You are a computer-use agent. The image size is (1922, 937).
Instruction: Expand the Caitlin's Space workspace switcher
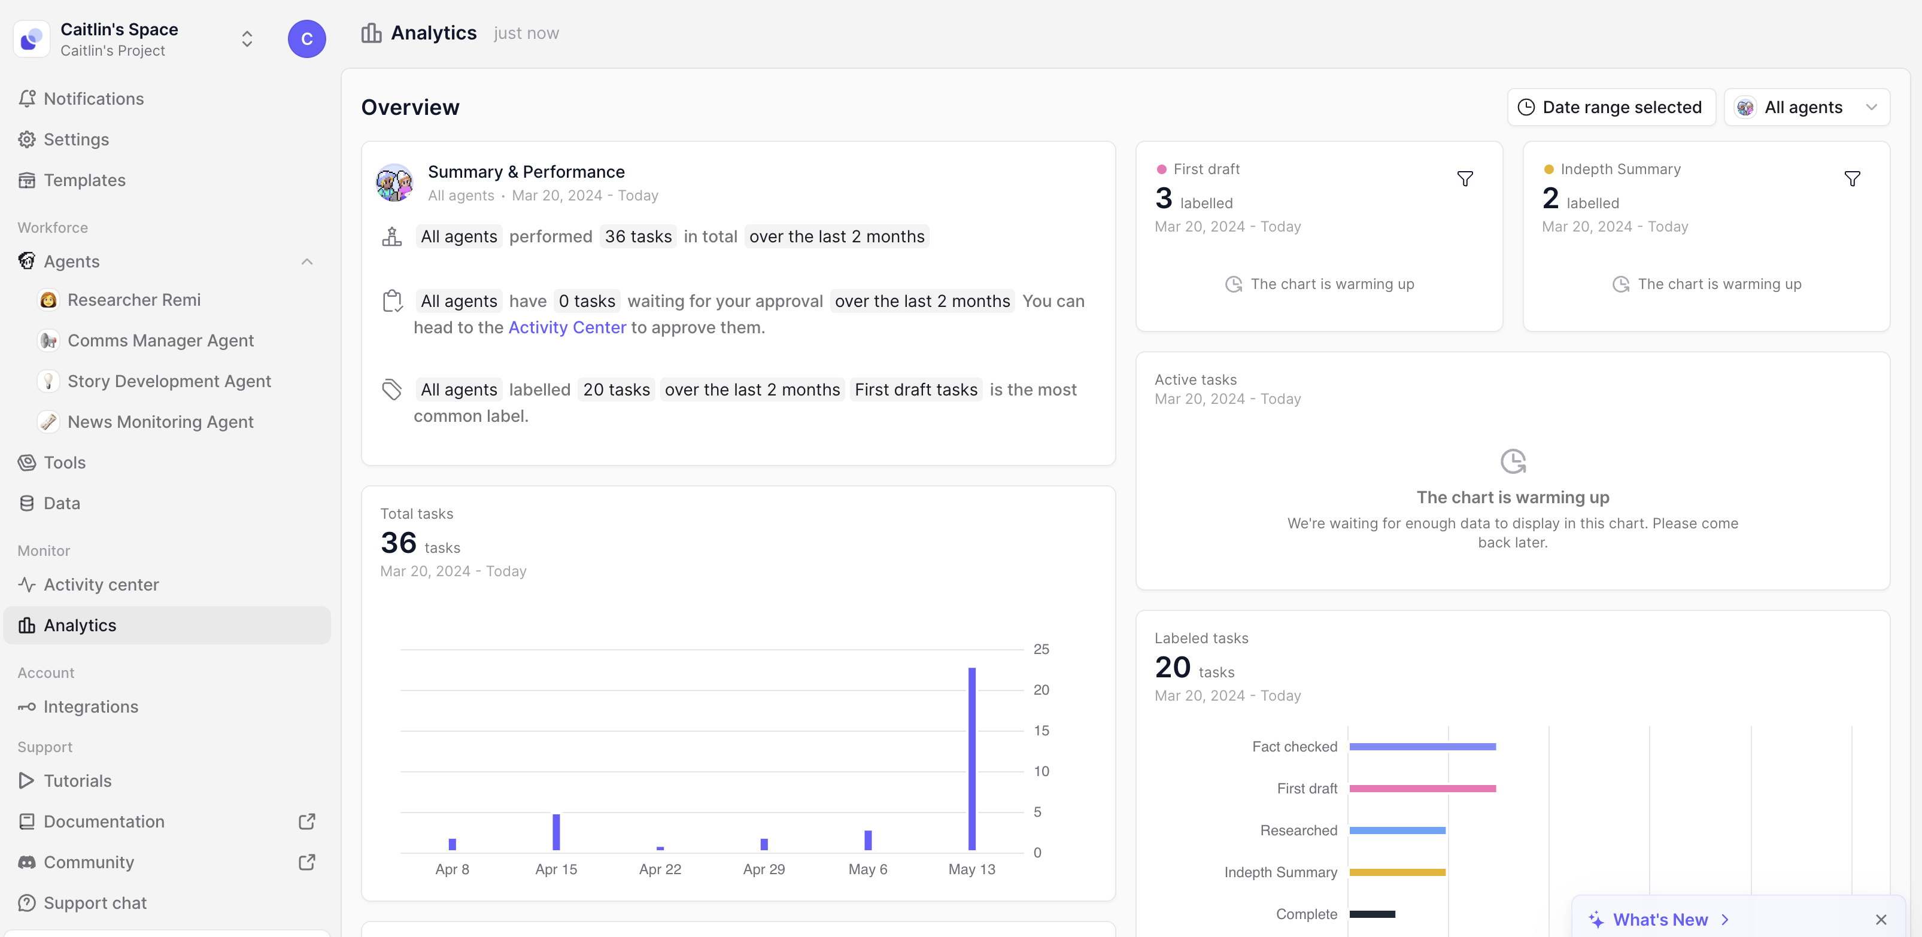point(247,39)
